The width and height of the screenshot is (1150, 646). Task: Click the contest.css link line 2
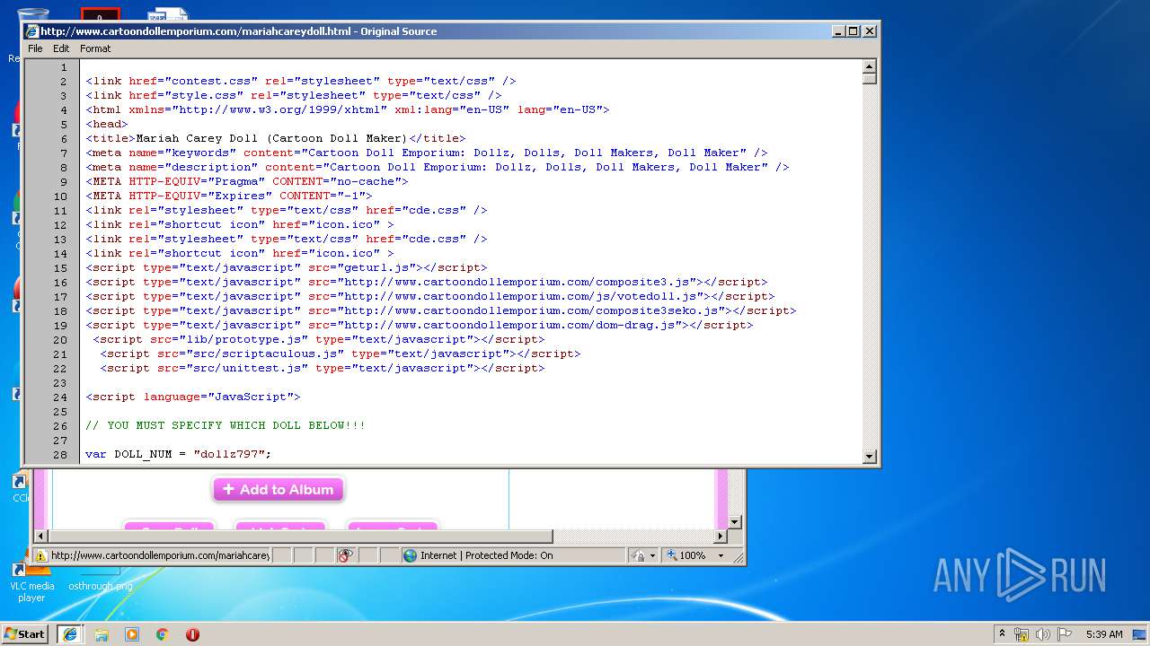[301, 81]
